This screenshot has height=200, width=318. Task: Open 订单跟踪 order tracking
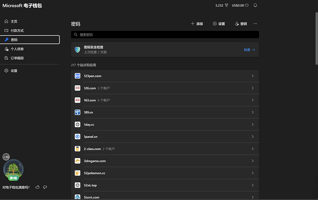tap(30, 58)
